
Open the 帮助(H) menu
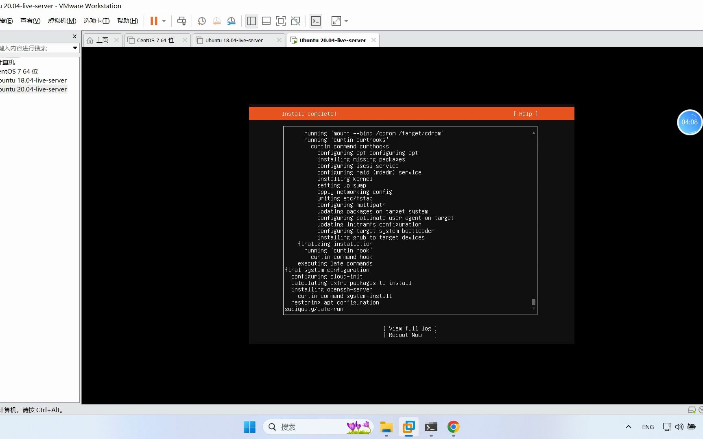[x=127, y=21]
